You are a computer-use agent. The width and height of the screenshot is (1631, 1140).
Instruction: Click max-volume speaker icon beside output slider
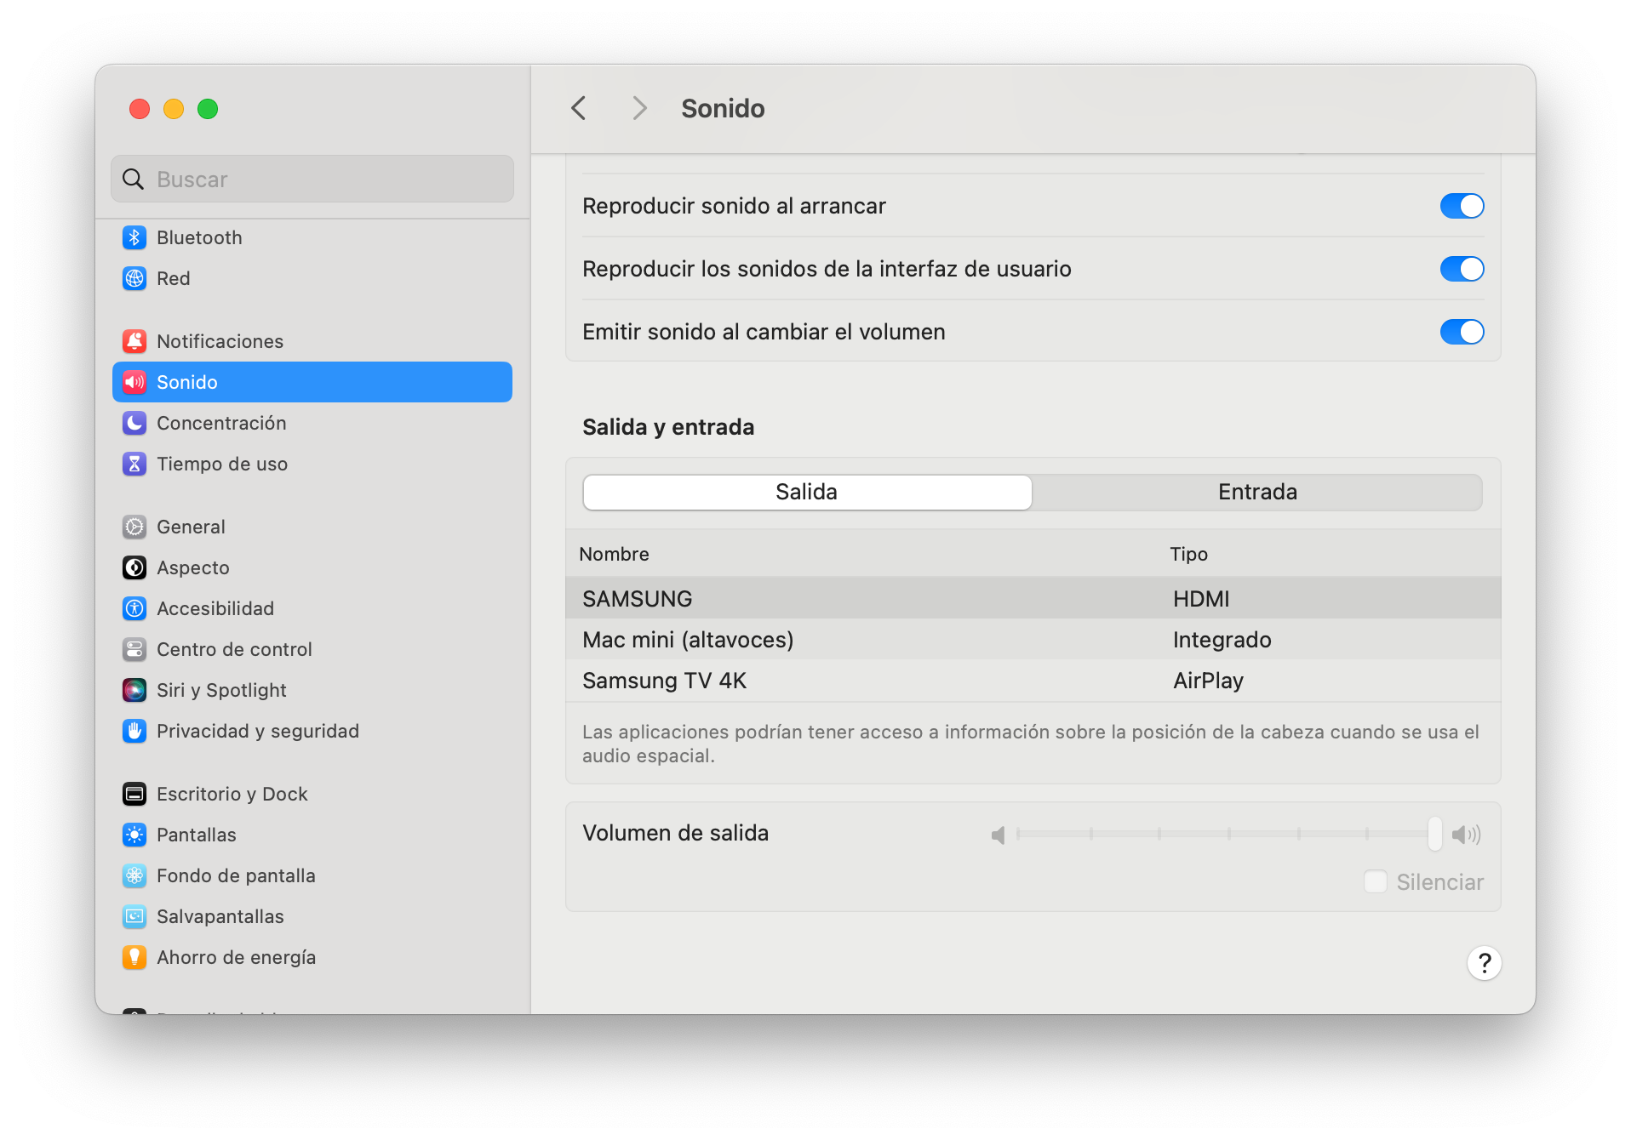1466,835
